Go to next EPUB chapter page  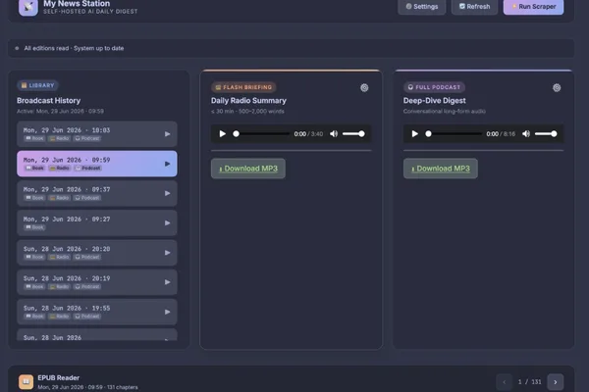(556, 382)
